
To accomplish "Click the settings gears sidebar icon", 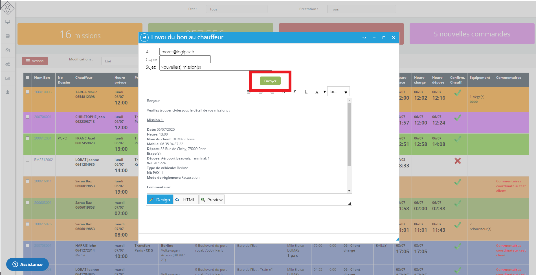I will [x=8, y=64].
